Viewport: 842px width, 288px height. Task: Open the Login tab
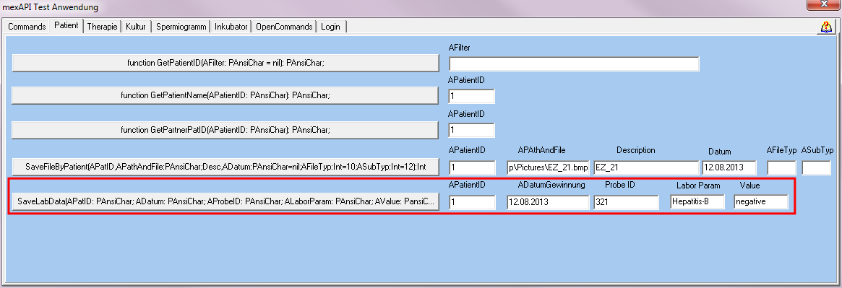(x=330, y=27)
